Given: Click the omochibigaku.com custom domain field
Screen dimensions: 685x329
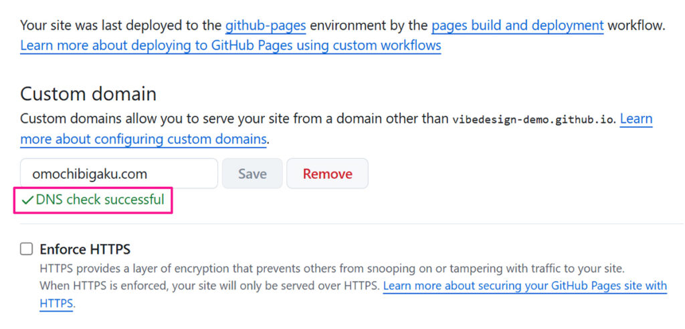Looking at the screenshot, I should coord(118,174).
